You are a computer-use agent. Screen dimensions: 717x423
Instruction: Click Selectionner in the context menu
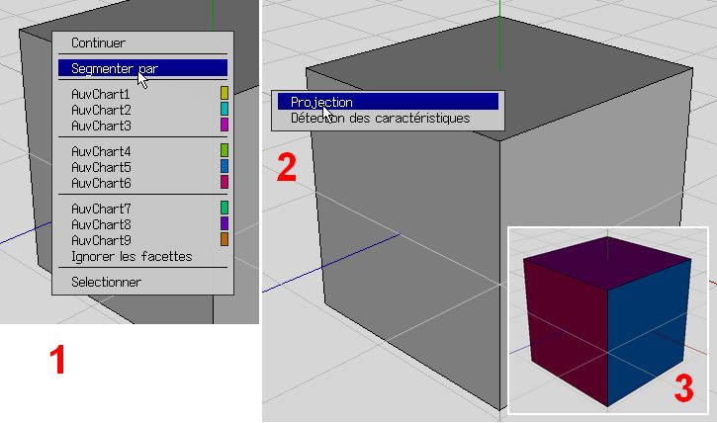(142, 282)
